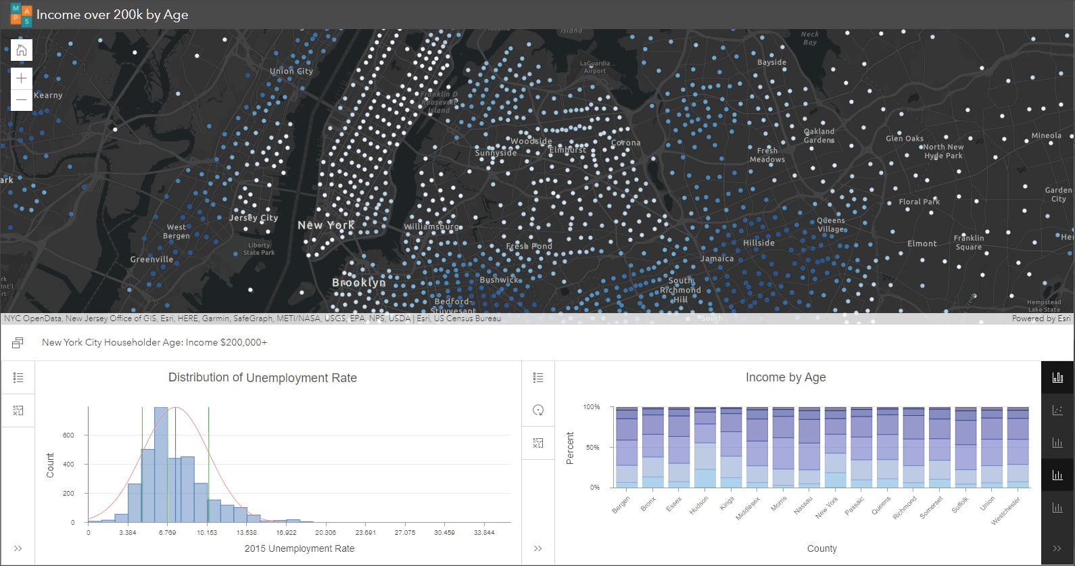Image resolution: width=1075 pixels, height=566 pixels.
Task: Click the Kearny map label
Action: tap(48, 95)
